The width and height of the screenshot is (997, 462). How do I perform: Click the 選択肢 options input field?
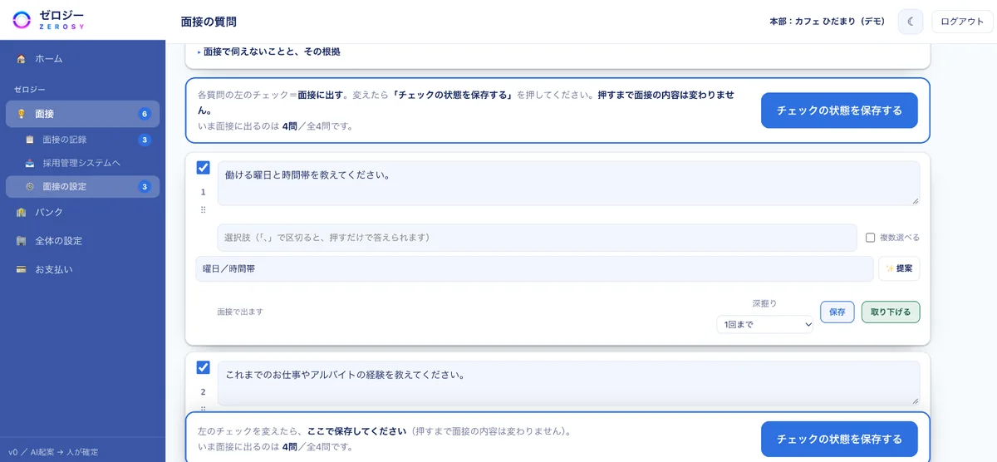[x=537, y=238]
